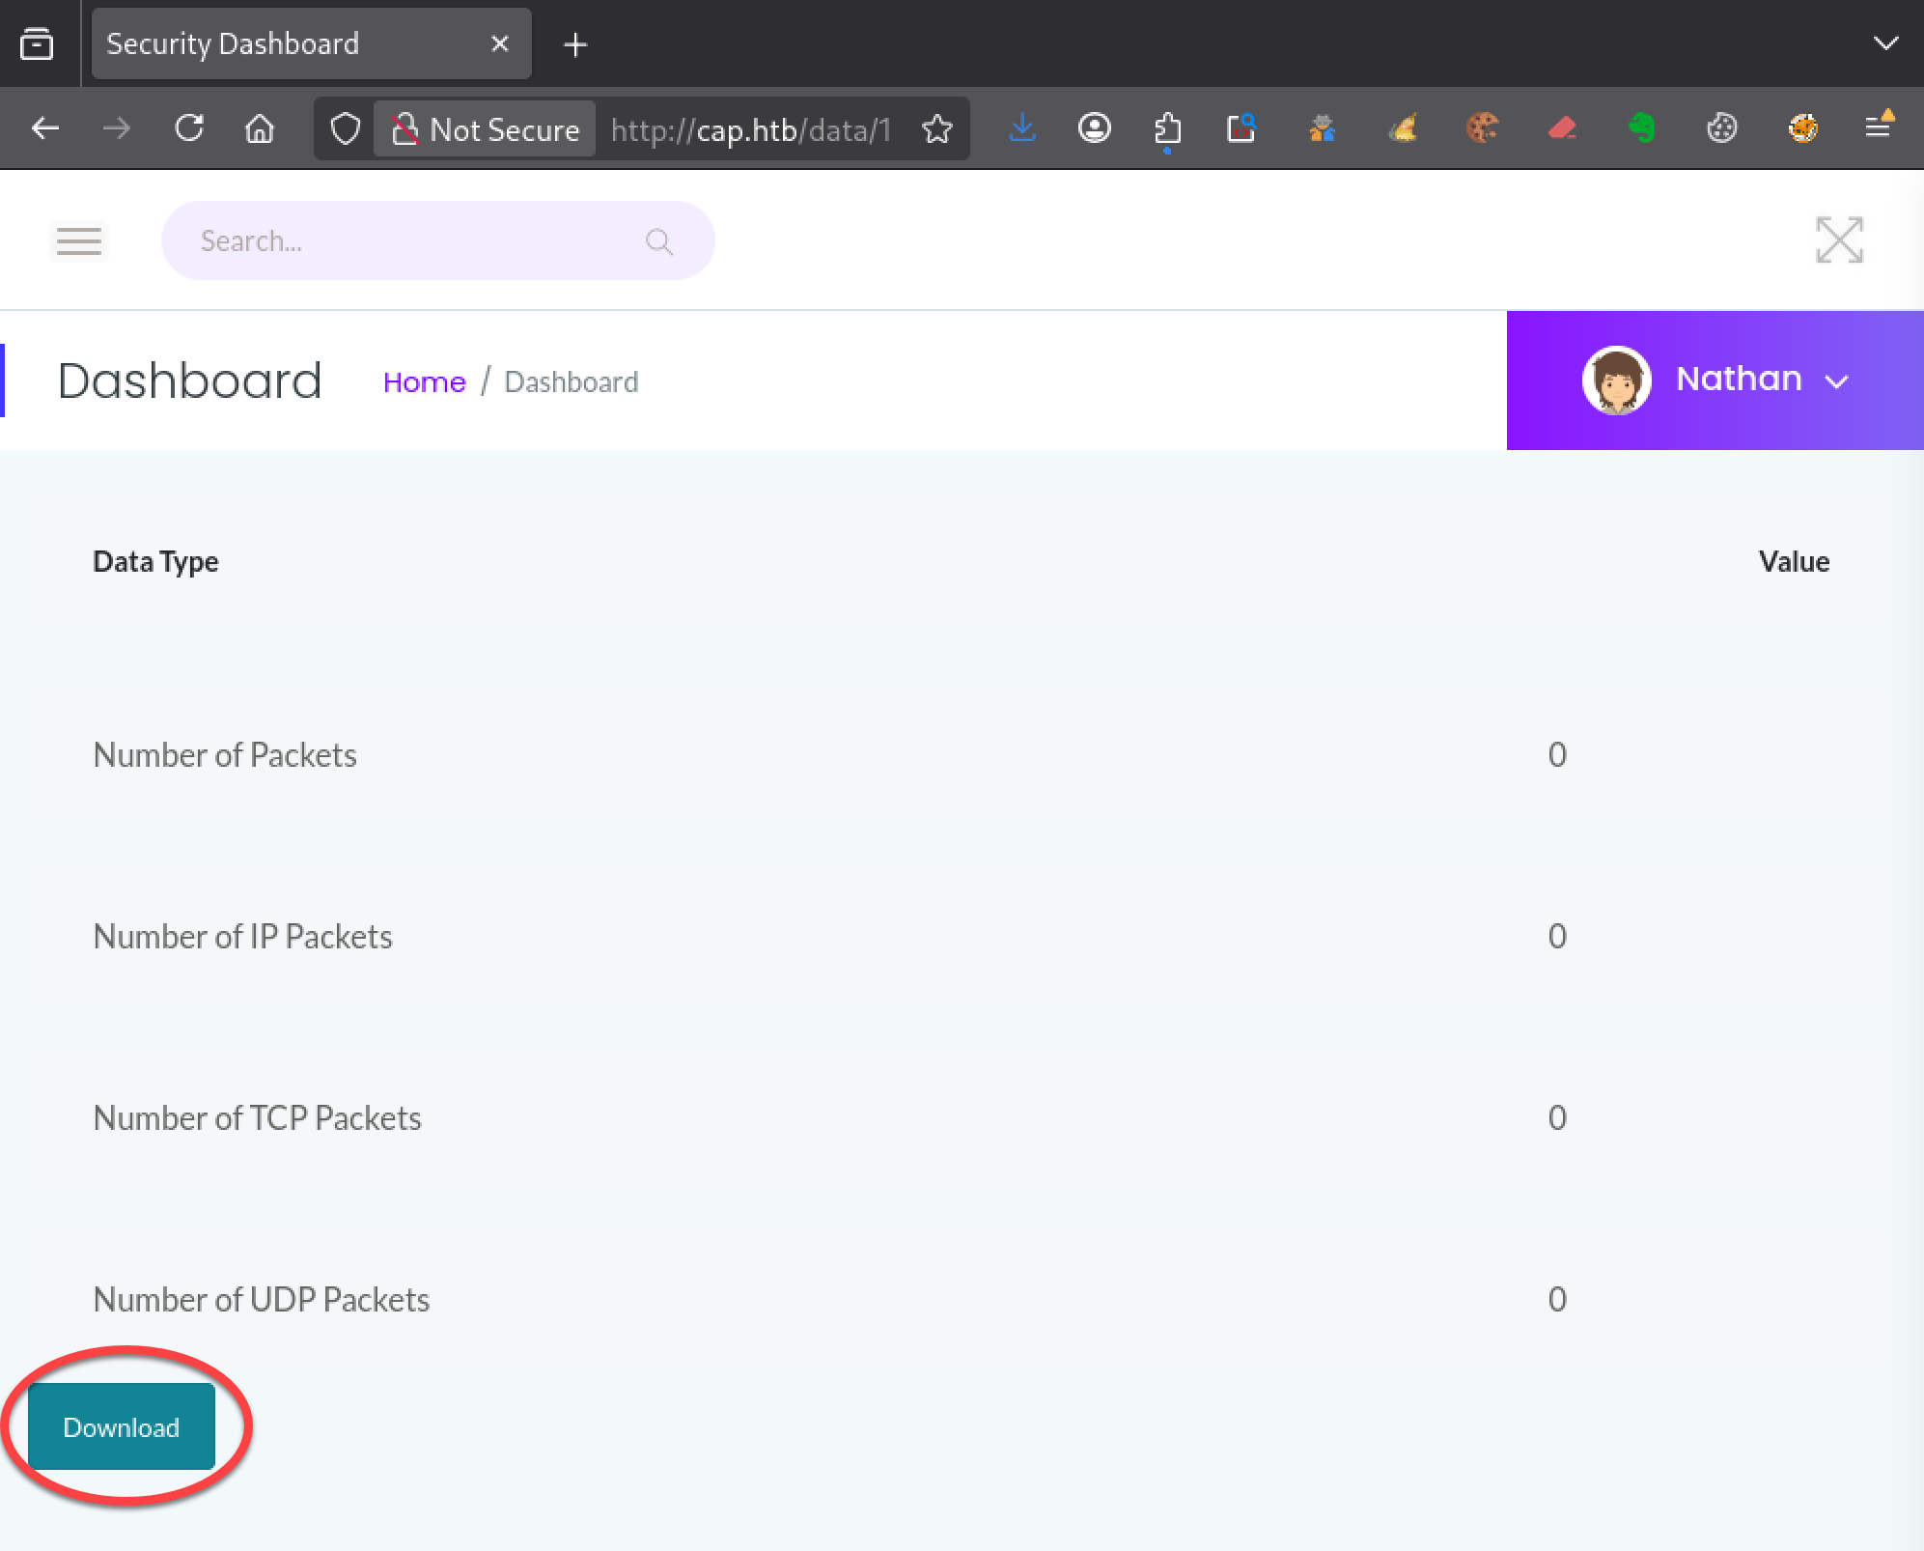Open the Firefox application menu

click(x=1878, y=127)
